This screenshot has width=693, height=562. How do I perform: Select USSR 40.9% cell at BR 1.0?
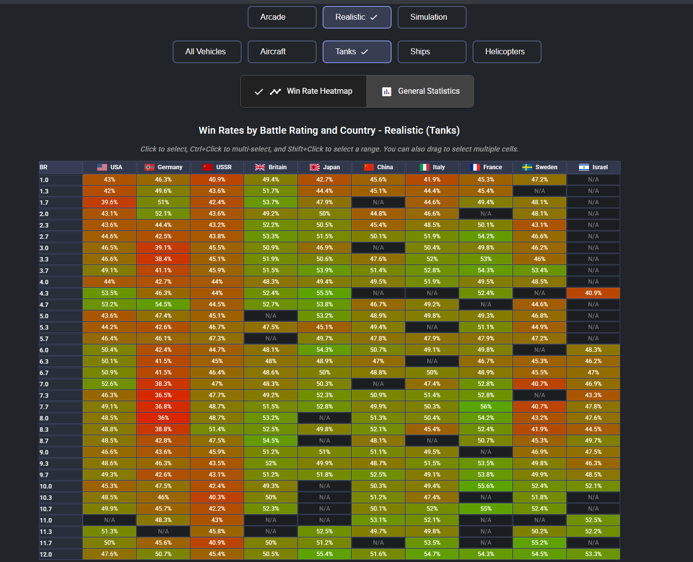[x=217, y=180]
